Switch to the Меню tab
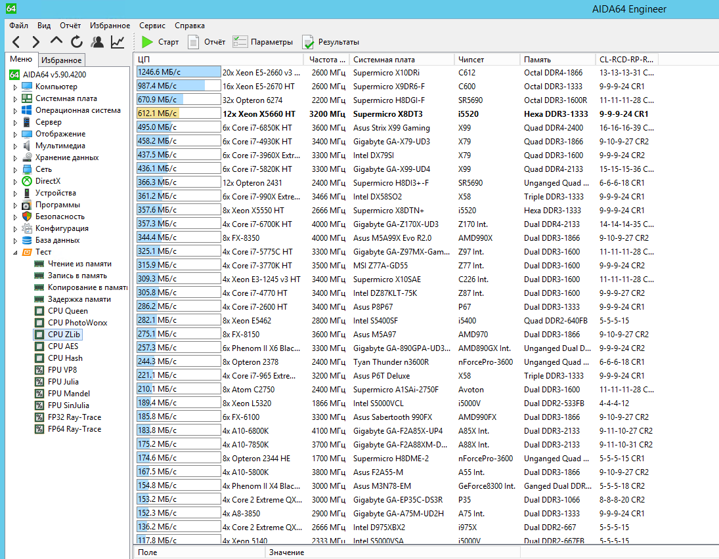 click(21, 59)
